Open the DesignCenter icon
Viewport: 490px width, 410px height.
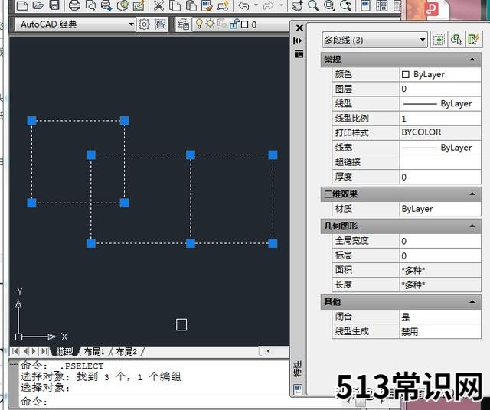click(x=382, y=5)
